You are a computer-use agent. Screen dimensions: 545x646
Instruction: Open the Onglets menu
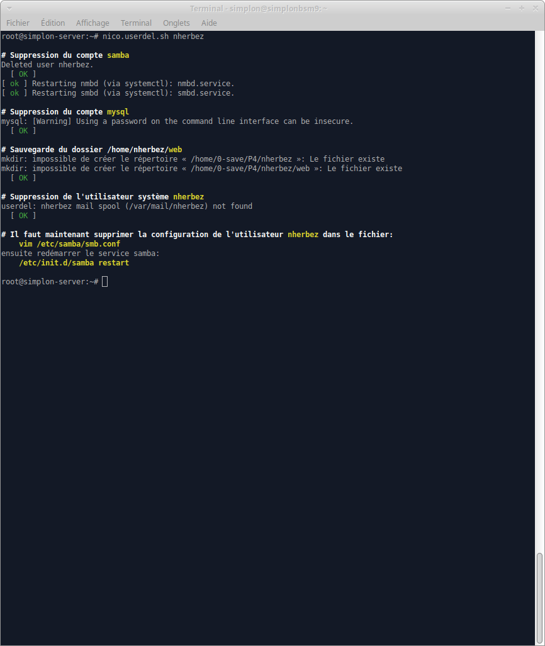(176, 23)
